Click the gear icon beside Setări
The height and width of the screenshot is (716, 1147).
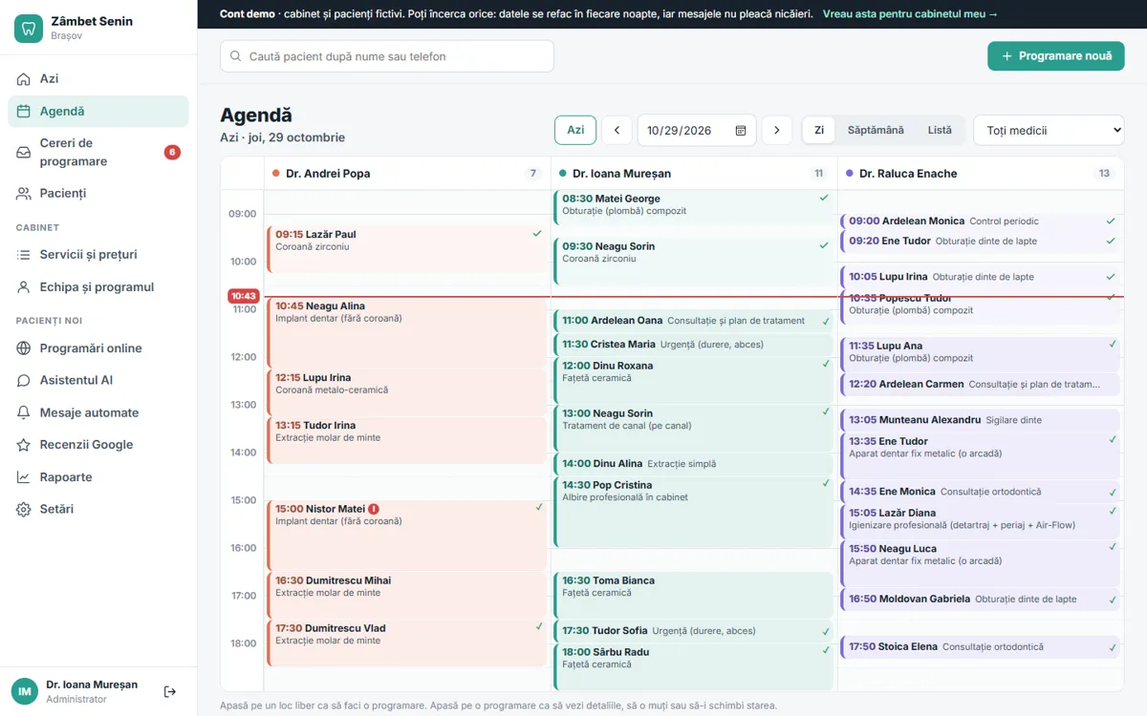24,510
